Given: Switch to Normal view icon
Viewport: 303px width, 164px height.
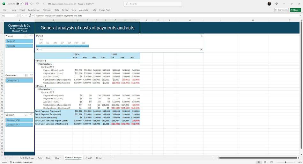Looking at the screenshot, I should click(259, 162).
